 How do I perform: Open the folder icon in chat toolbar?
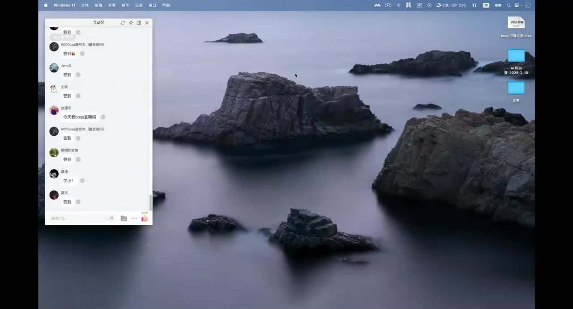(x=124, y=218)
